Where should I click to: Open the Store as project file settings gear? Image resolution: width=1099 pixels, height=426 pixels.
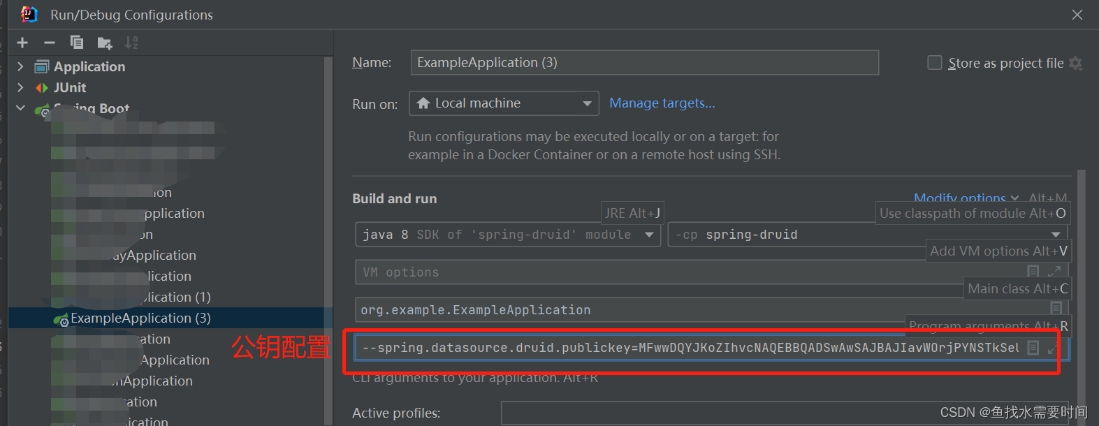tap(1076, 63)
